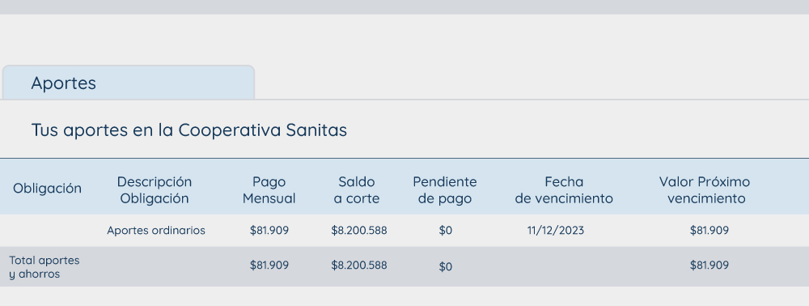Select the Pendiente de pago column header
809x306 pixels.
[x=445, y=190]
